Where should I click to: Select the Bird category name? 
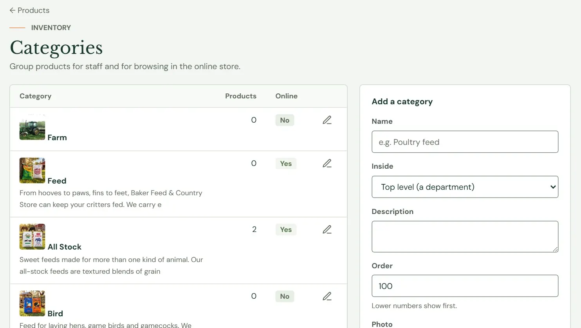pos(55,314)
